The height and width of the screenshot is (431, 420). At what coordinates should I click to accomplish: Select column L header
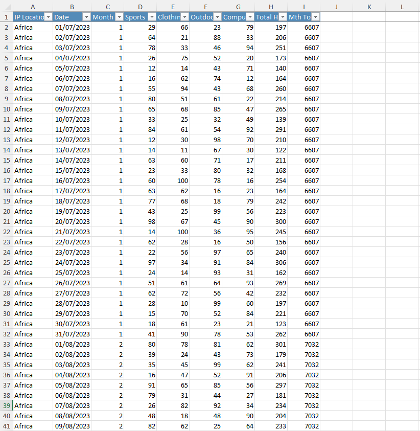tap(402, 7)
